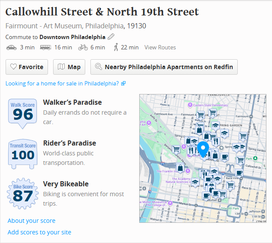Open Add scores to your site link
The height and width of the screenshot is (243, 272).
coord(39,232)
